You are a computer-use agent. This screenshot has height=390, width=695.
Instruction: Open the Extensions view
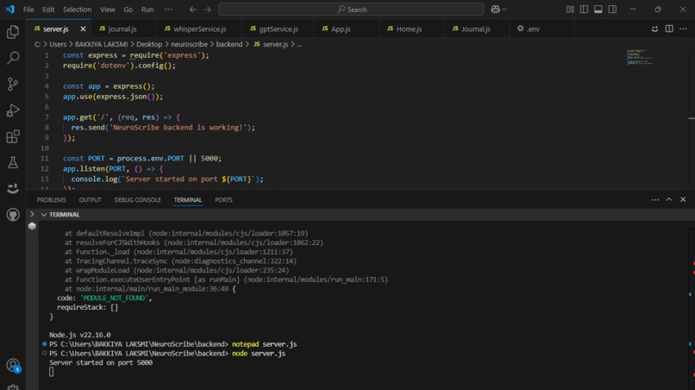(x=13, y=136)
